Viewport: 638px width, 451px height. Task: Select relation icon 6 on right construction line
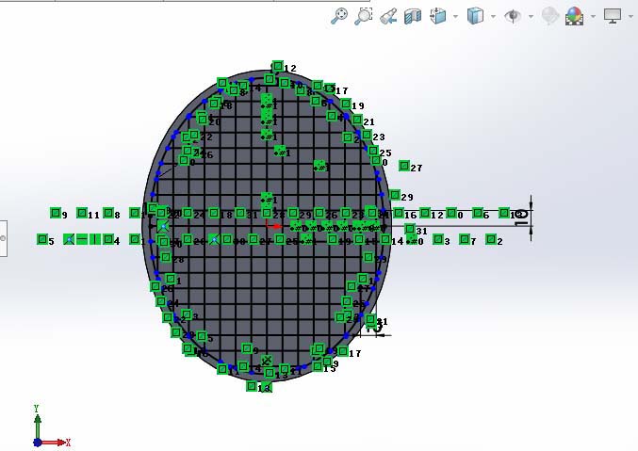pyautogui.click(x=478, y=213)
